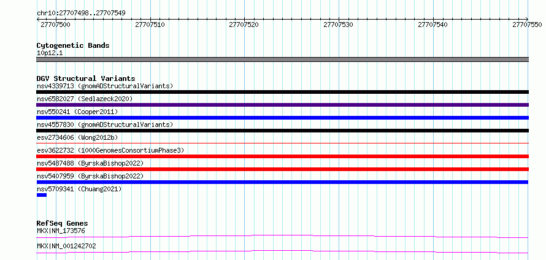Click the purple bar for nsv6582027

[x=282, y=105]
